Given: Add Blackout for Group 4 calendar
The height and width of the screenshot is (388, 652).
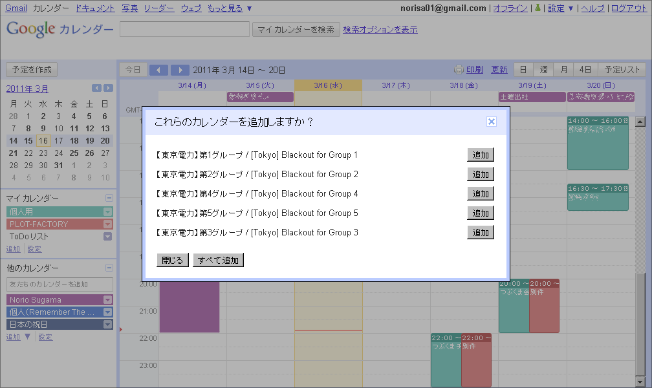Looking at the screenshot, I should (x=480, y=193).
